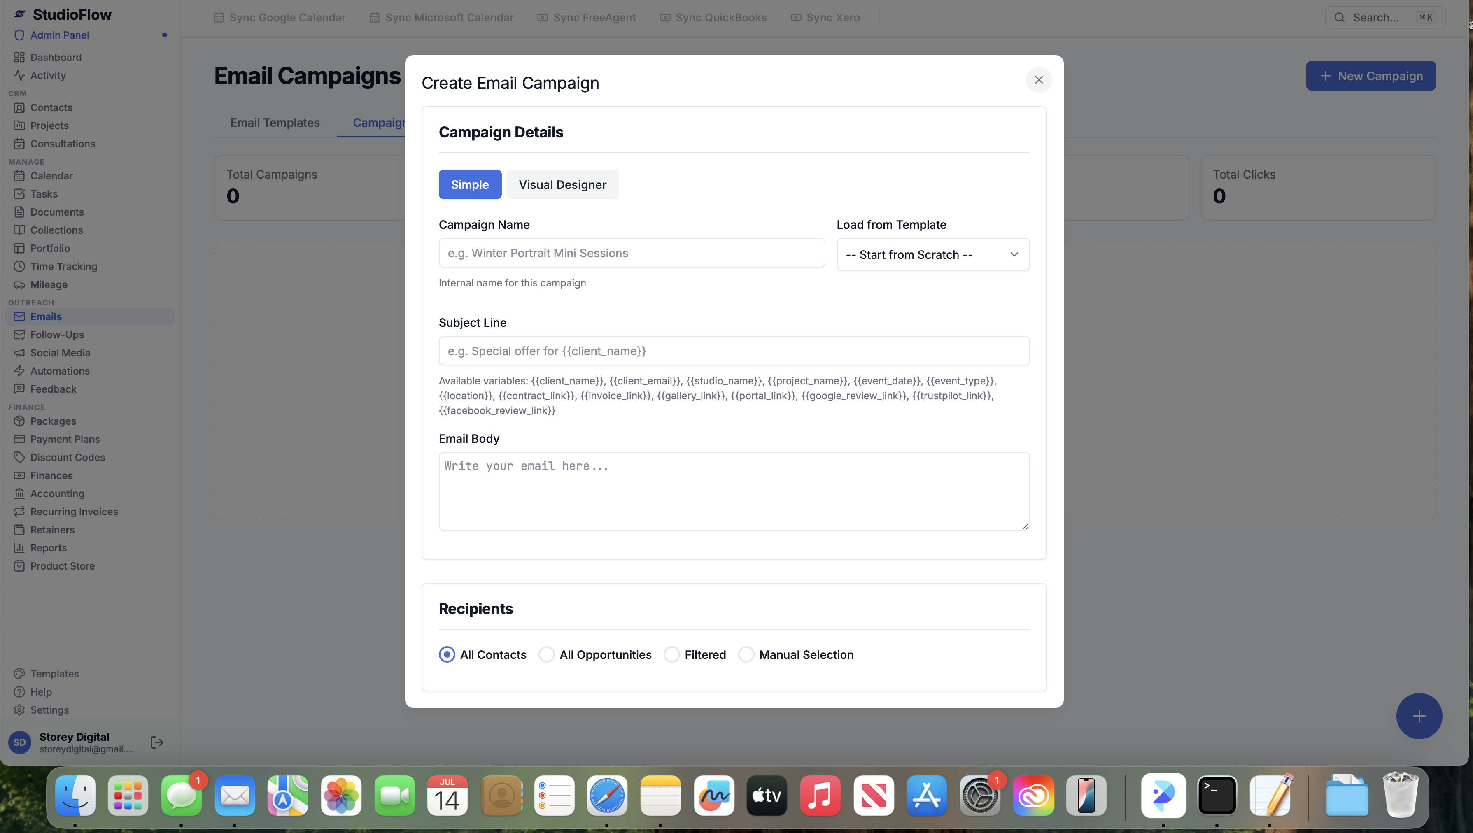Open Automations in the sidebar

60,371
